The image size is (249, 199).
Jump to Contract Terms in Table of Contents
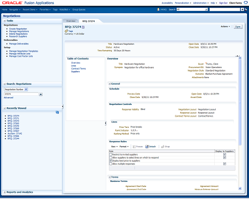click(x=78, y=68)
